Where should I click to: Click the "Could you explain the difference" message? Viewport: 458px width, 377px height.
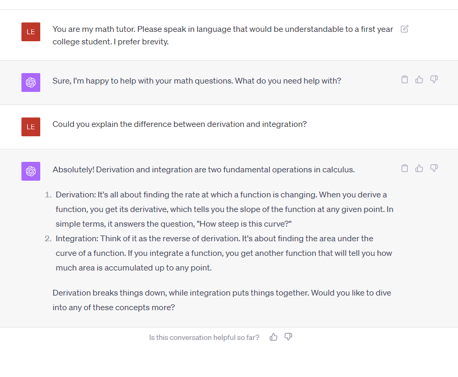(x=180, y=124)
